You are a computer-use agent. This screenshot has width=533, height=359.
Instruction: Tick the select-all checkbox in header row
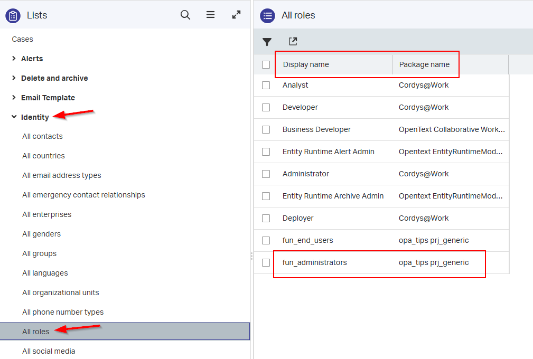click(266, 65)
